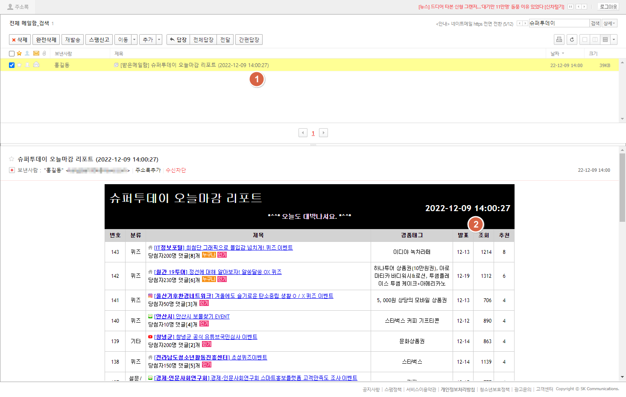Sort by the 날짜 date column dropdown

point(557,53)
